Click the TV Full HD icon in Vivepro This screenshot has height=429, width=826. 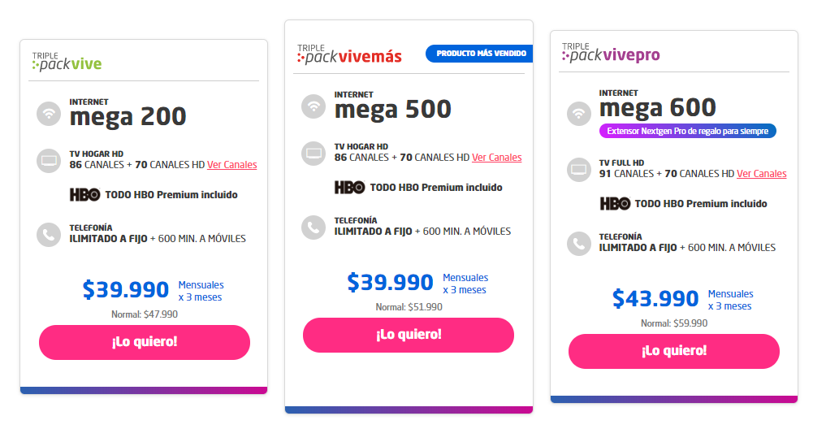[x=579, y=170]
